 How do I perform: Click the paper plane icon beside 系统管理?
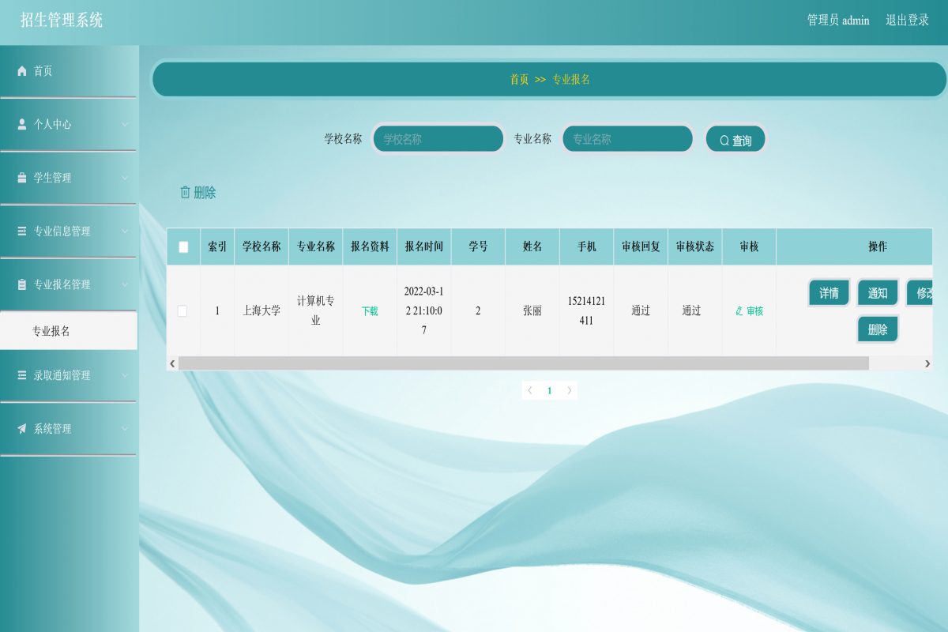[22, 429]
